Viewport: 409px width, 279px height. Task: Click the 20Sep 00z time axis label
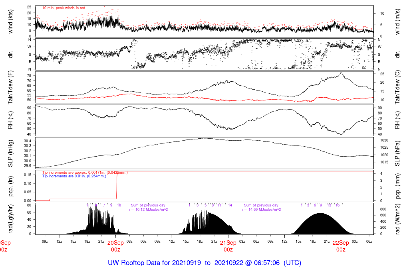pos(115,246)
